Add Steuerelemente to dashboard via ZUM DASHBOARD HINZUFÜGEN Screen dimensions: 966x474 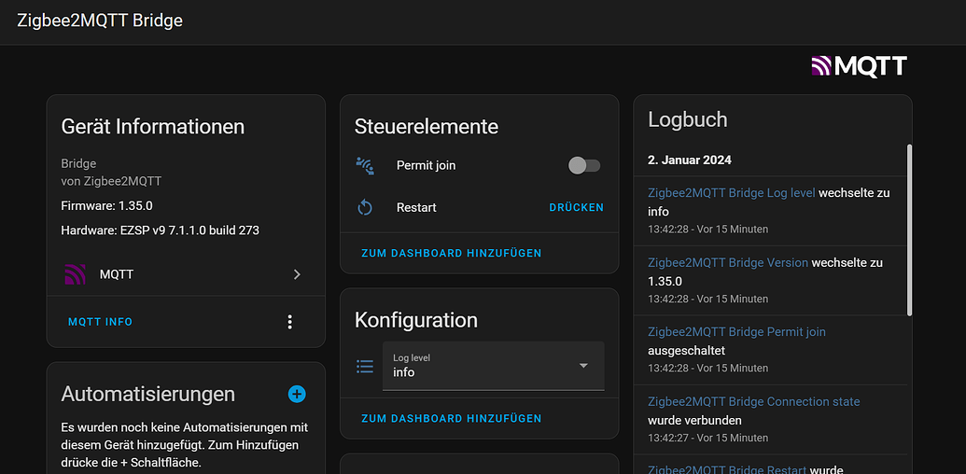tap(452, 253)
